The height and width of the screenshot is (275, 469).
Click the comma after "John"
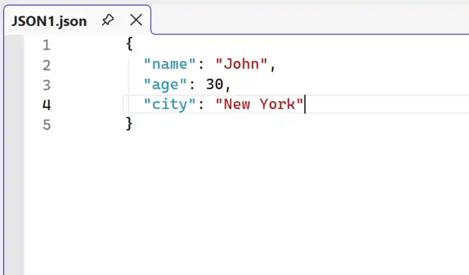click(x=273, y=66)
